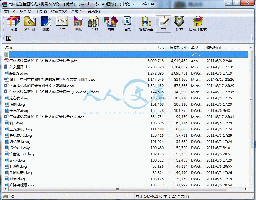Sort by Type (类型) column header
The width and height of the screenshot is (256, 200).
coord(197,48)
